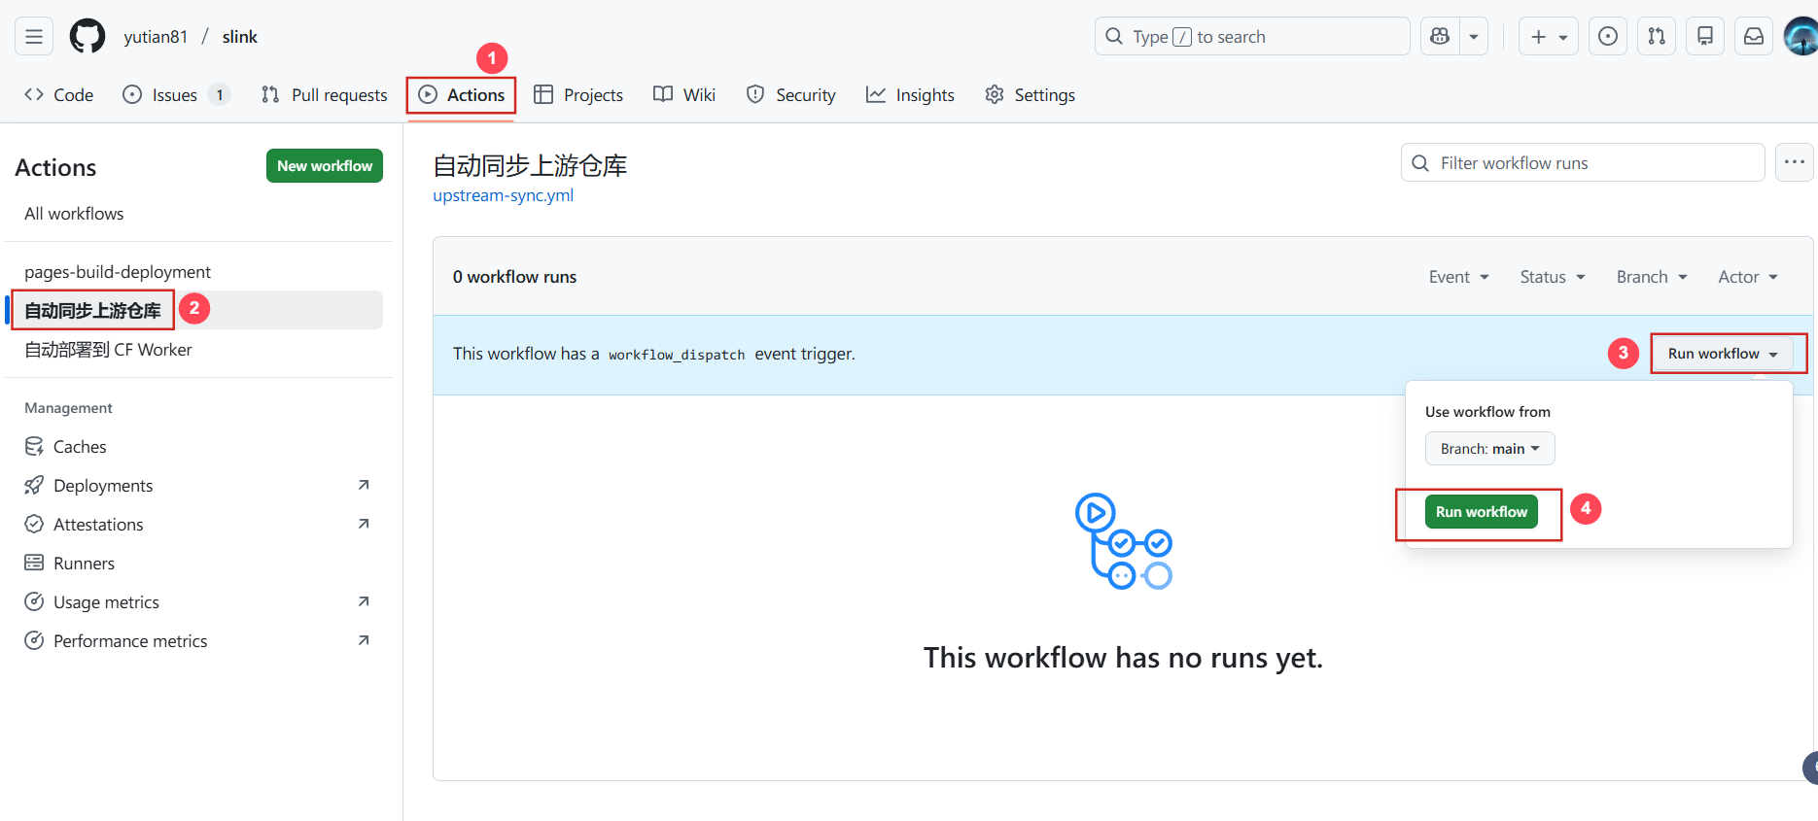The width and height of the screenshot is (1818, 821).
Task: Click the green Run workflow button
Action: coord(1481,512)
